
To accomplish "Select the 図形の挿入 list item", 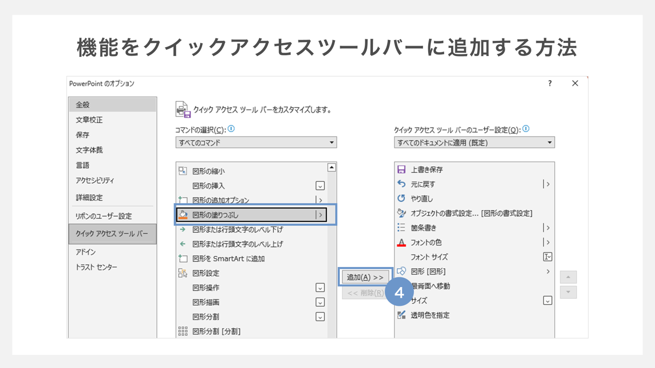I will [251, 186].
